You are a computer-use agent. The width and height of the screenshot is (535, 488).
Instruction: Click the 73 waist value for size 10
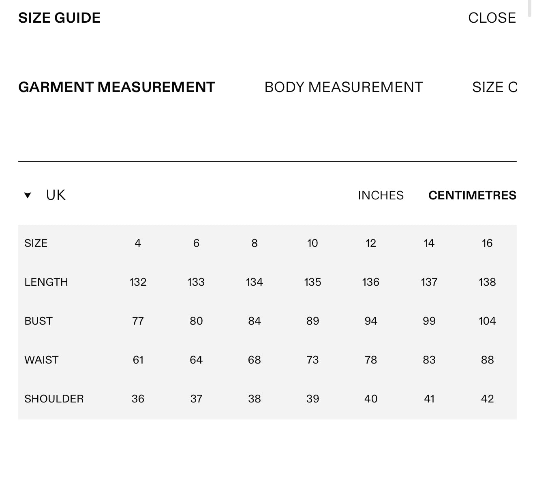point(312,360)
